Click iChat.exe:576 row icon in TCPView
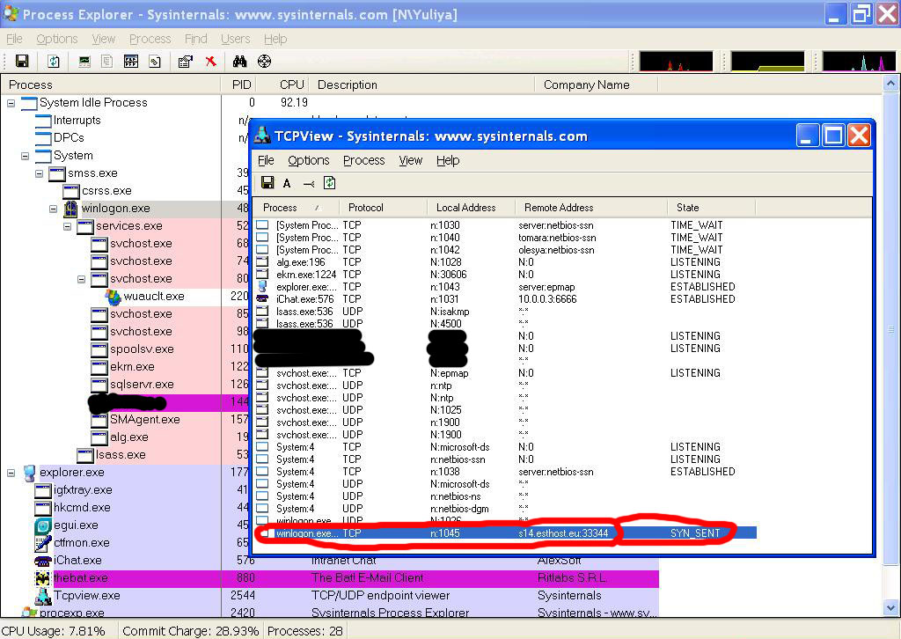Screen dimensions: 901x639 262,298
